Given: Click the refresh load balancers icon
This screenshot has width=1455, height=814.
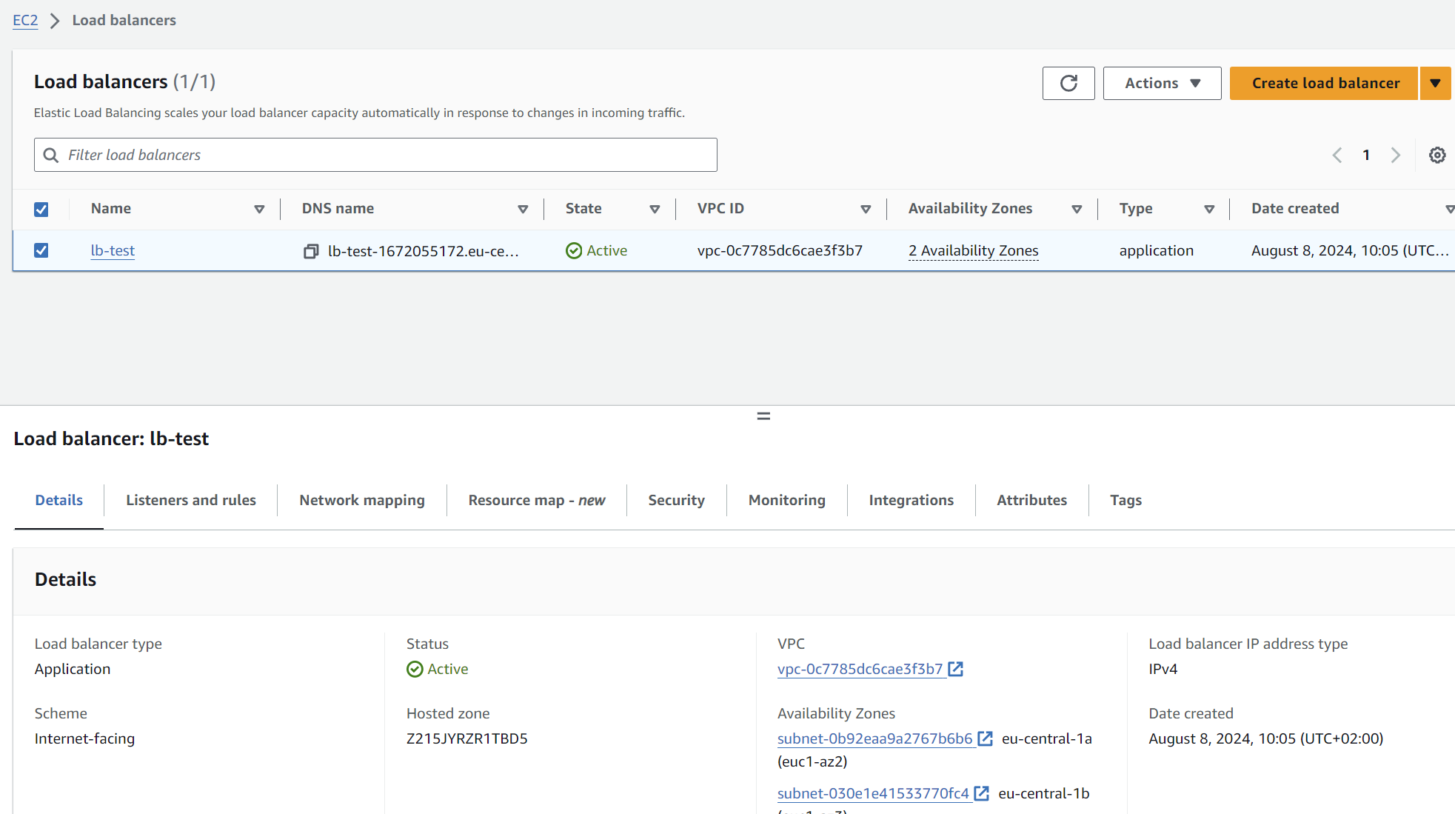Looking at the screenshot, I should pos(1068,83).
